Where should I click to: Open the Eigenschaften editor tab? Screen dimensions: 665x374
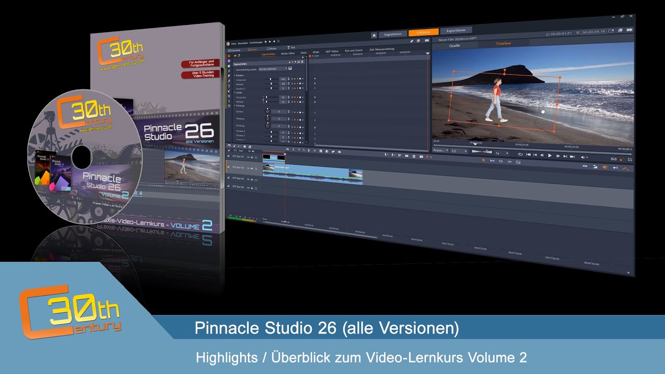tap(269, 54)
